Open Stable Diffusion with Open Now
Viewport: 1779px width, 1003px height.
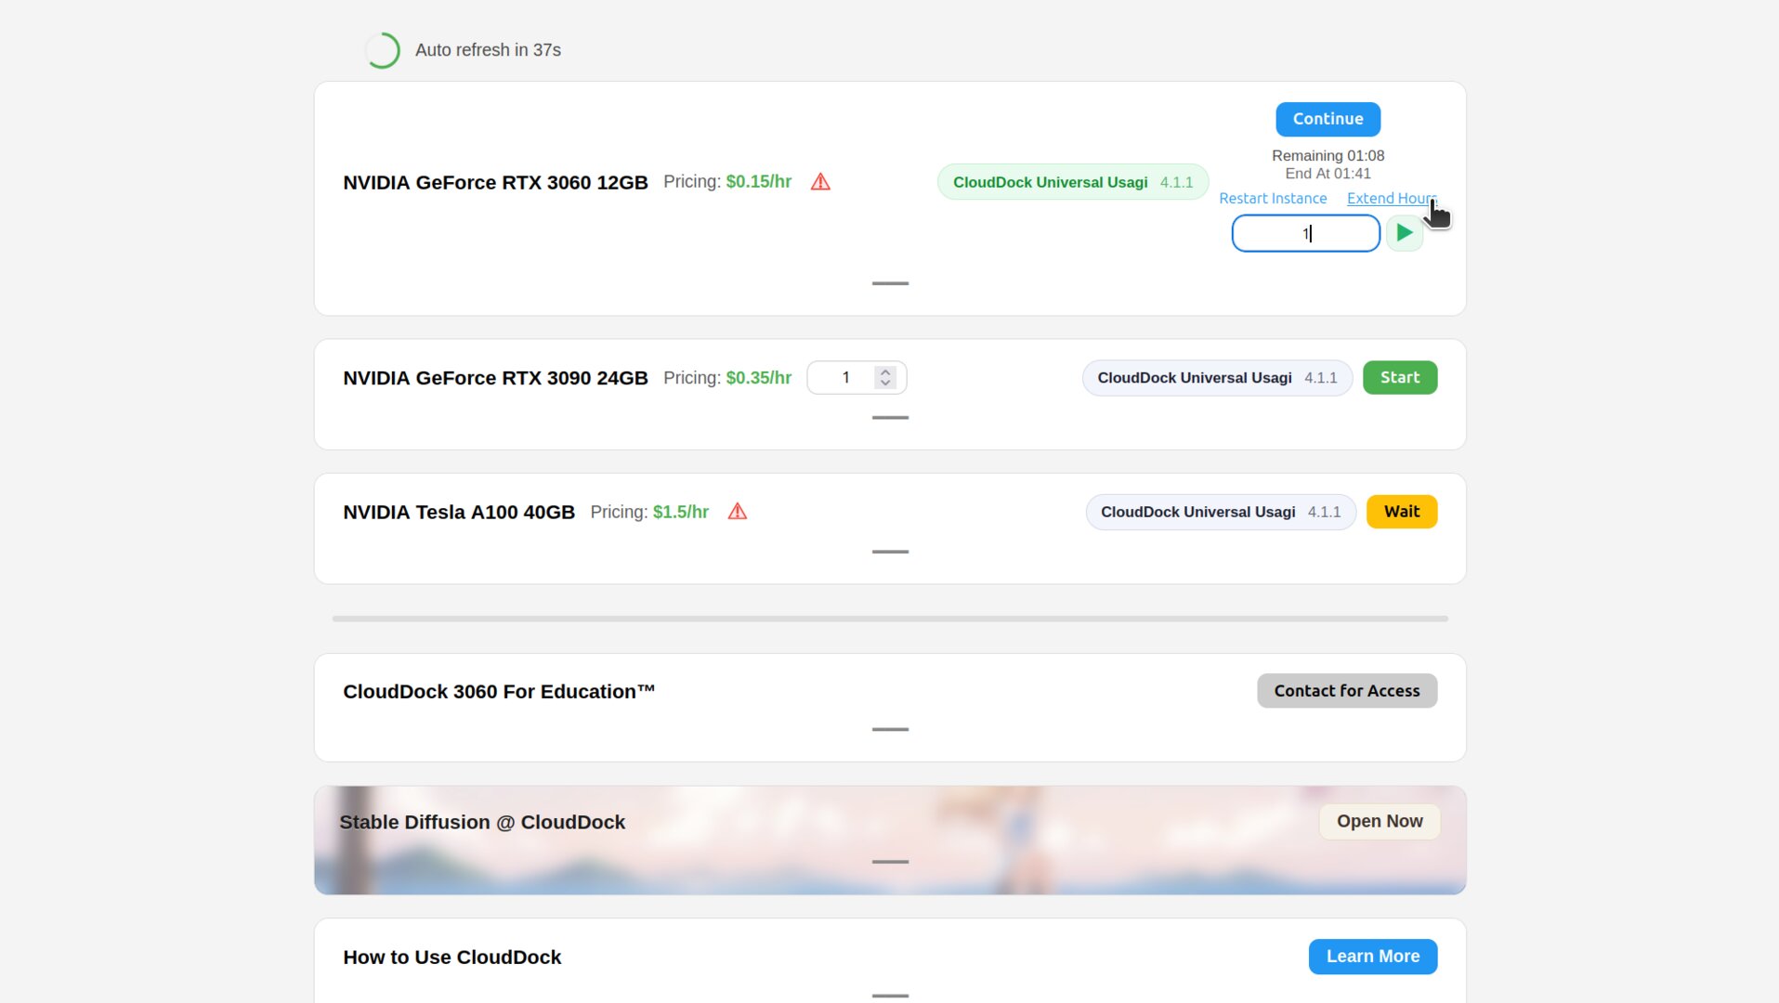pyautogui.click(x=1379, y=821)
